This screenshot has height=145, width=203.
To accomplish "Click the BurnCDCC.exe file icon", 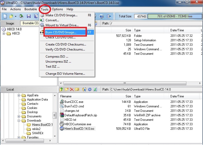I will 62,102.
